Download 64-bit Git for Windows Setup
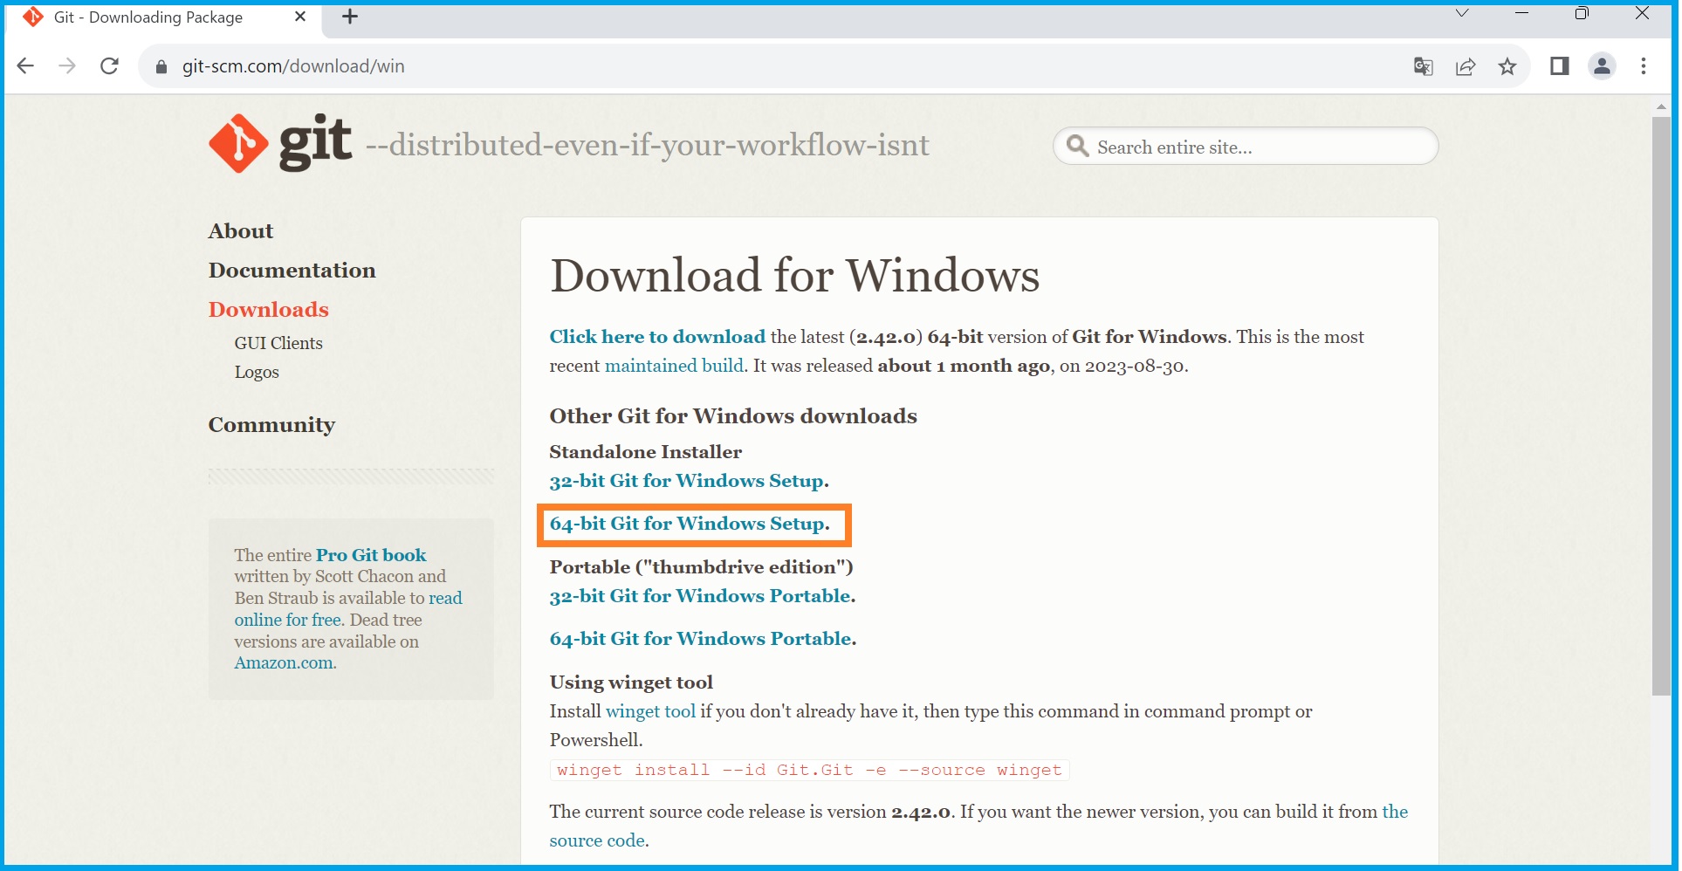This screenshot has width=1682, height=871. [689, 524]
